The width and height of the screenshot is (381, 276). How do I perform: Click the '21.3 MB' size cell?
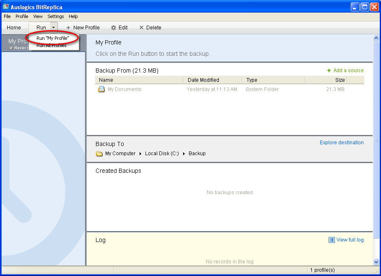coord(335,89)
